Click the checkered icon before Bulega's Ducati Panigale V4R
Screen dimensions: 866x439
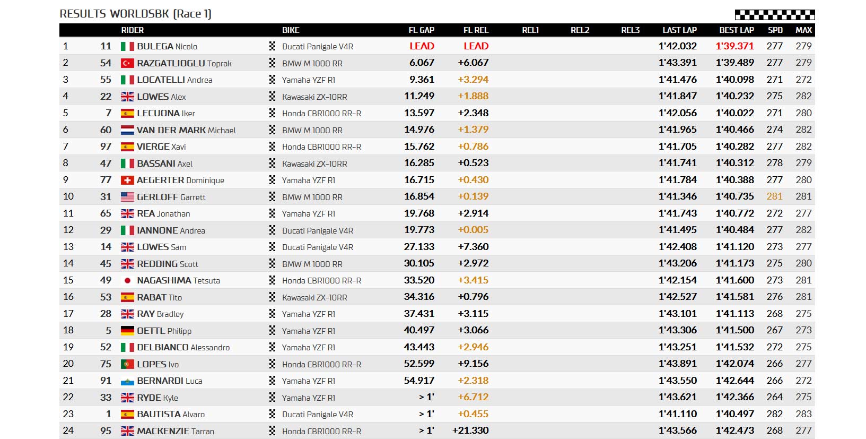(272, 46)
